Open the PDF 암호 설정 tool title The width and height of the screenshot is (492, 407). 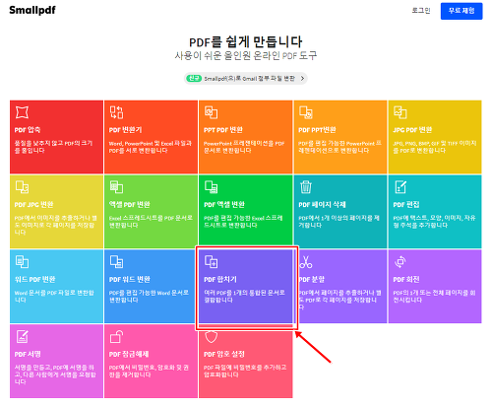point(224,355)
